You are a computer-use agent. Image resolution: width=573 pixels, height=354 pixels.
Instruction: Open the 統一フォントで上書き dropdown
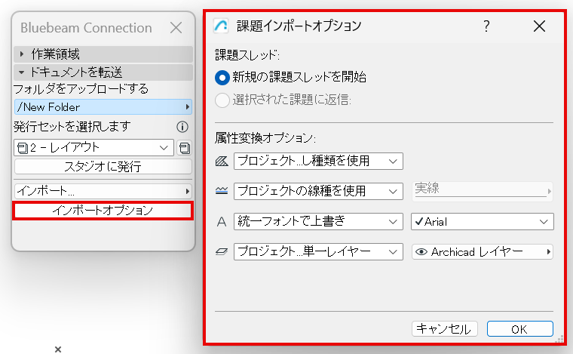(318, 222)
